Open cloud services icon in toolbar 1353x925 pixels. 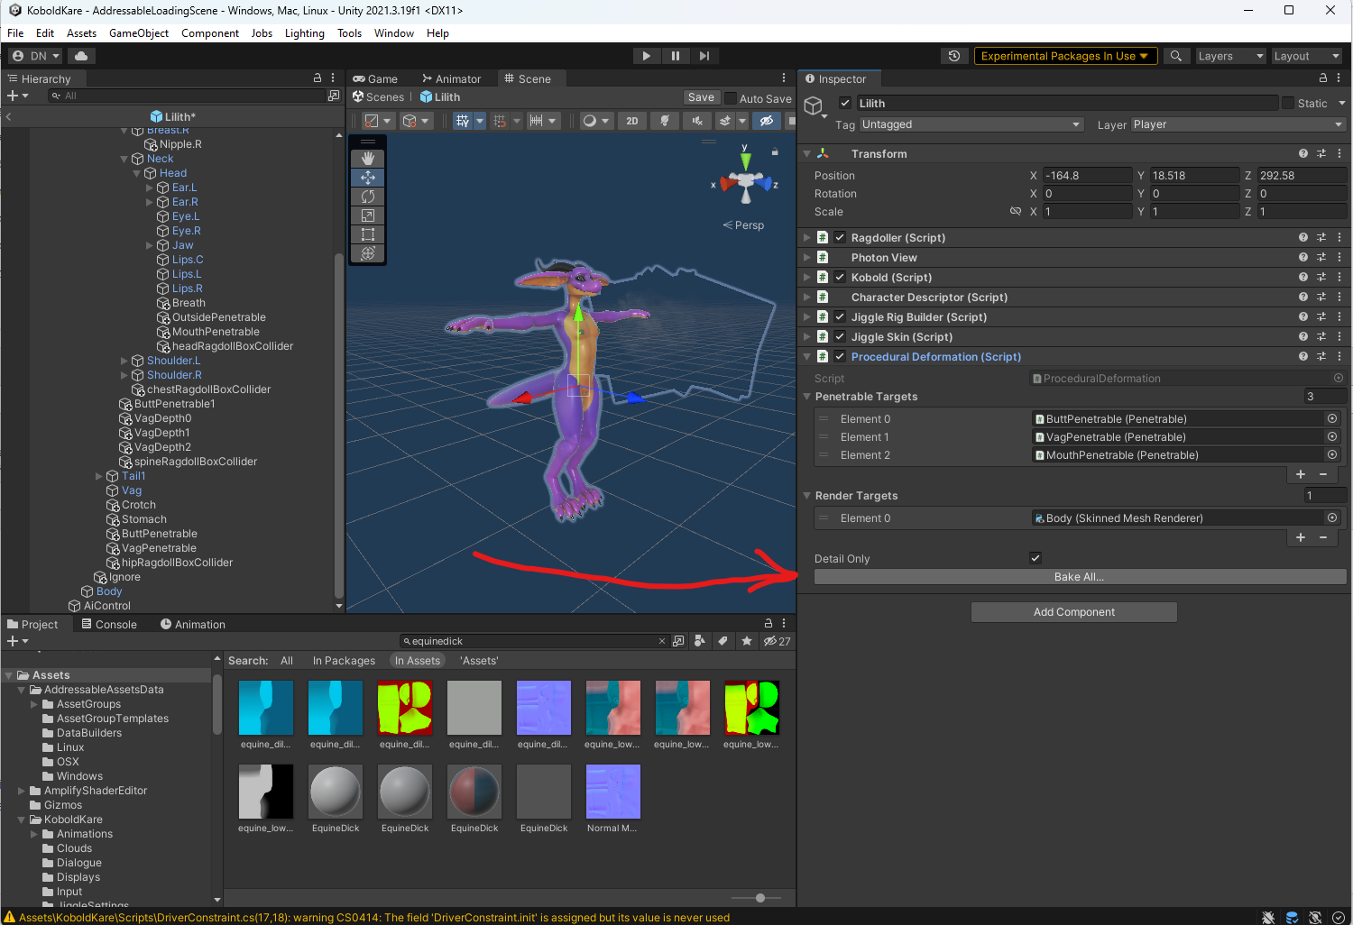click(81, 56)
